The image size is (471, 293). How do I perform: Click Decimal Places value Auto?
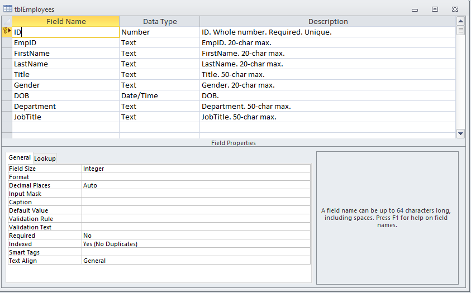tap(196, 185)
